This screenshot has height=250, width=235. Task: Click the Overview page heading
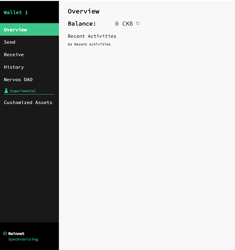pyautogui.click(x=83, y=11)
